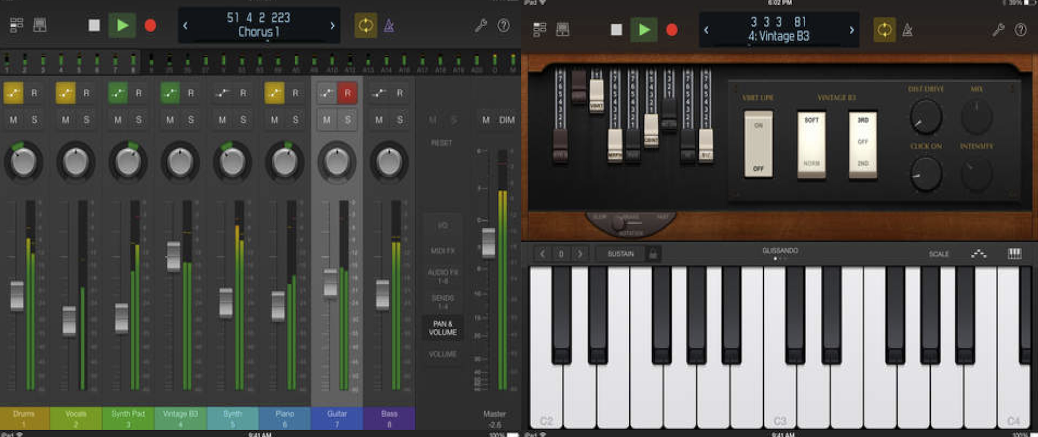This screenshot has height=437, width=1038.
Task: Click the Vintage B3 volume fader
Action: 173,256
